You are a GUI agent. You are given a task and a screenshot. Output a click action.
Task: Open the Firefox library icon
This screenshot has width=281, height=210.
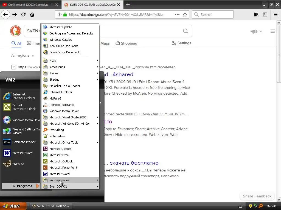pos(256,14)
